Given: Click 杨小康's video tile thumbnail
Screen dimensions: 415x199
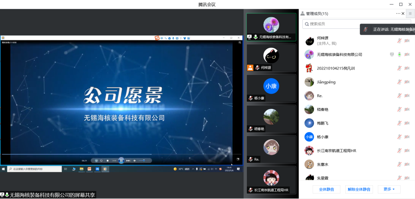Looking at the screenshot, I should [x=271, y=86].
